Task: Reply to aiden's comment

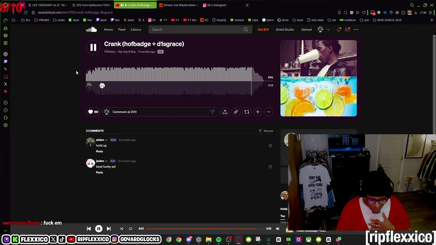Action: [99, 151]
